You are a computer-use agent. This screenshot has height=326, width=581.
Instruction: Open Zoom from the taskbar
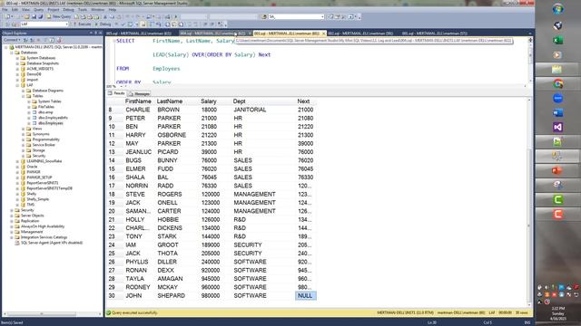(x=557, y=98)
